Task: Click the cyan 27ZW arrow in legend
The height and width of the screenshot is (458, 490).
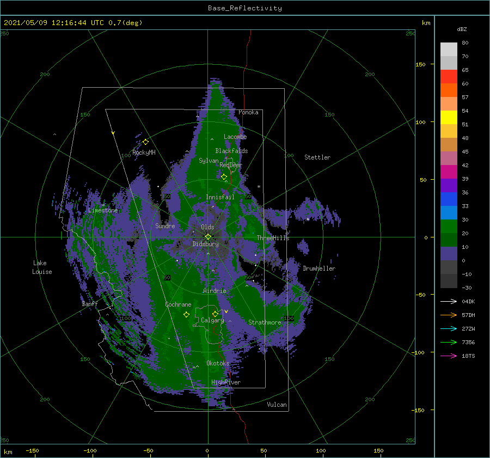Action: (449, 328)
